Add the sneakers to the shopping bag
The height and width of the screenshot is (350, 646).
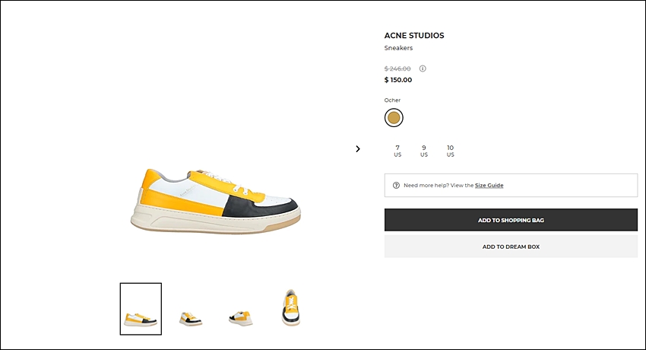pyautogui.click(x=511, y=220)
